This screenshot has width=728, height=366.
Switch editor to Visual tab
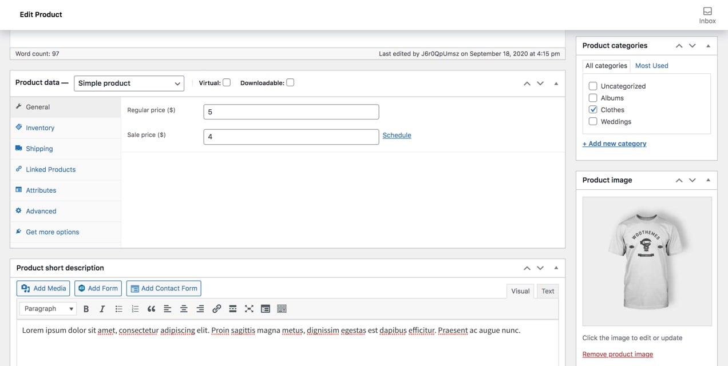click(520, 291)
